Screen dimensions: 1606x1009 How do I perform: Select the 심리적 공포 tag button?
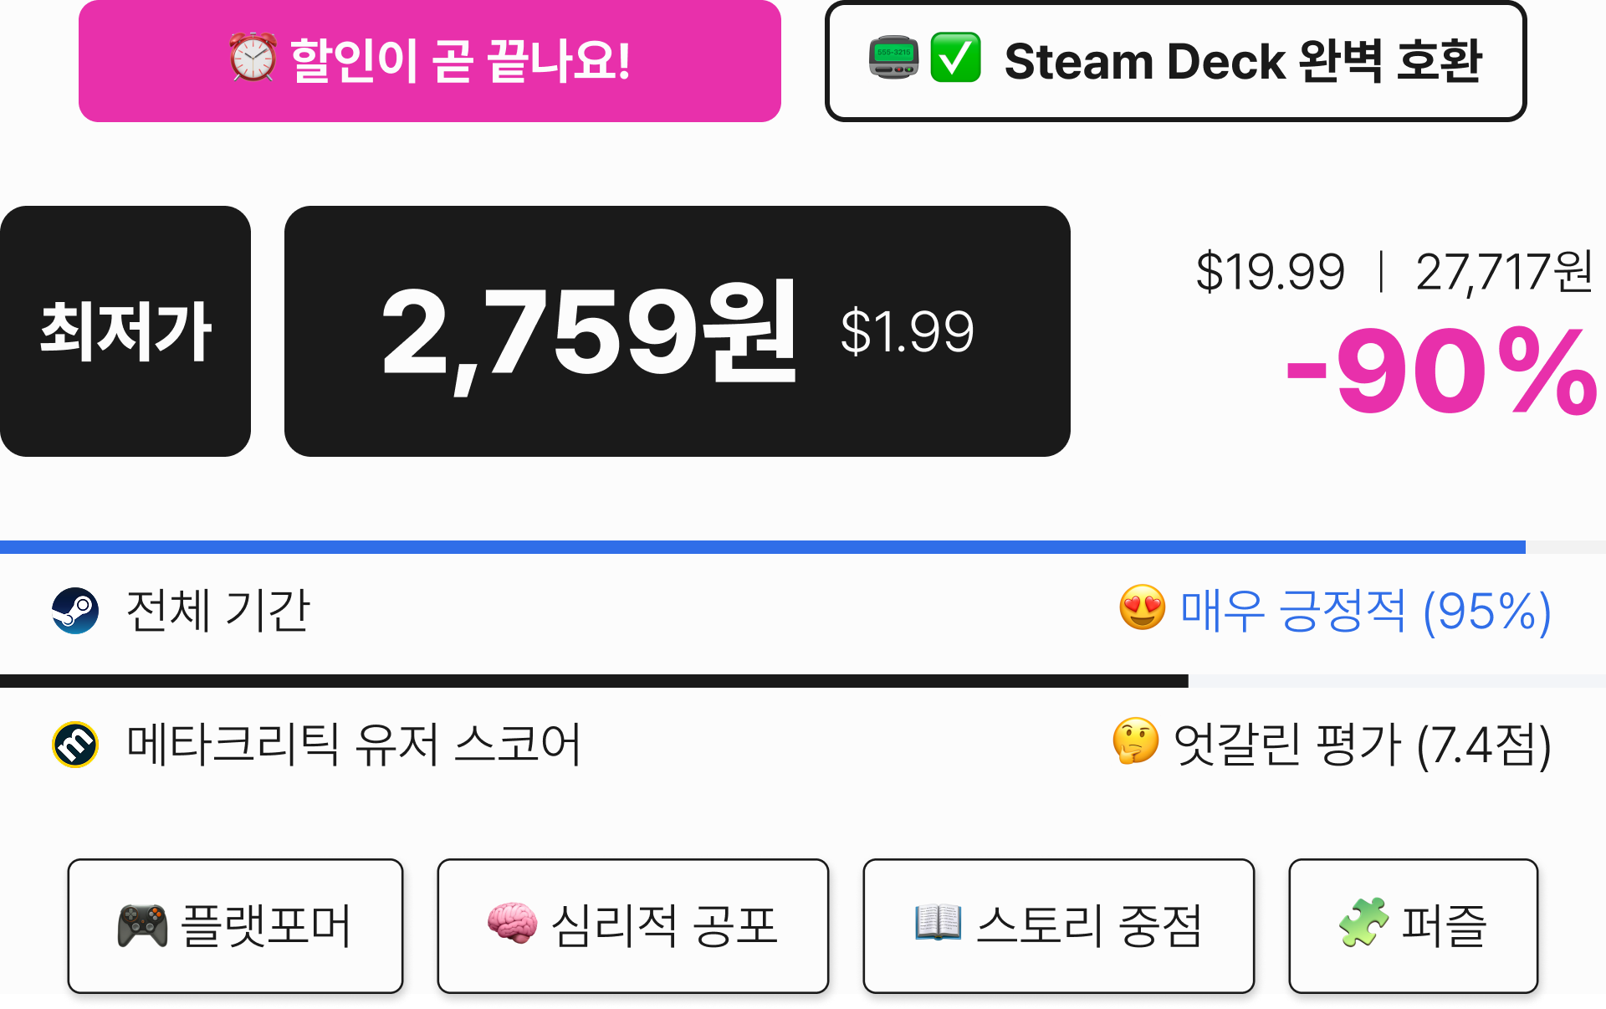point(633,926)
